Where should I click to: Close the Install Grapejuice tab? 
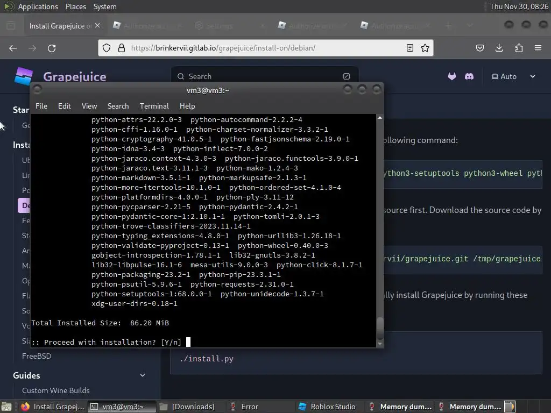click(97, 26)
